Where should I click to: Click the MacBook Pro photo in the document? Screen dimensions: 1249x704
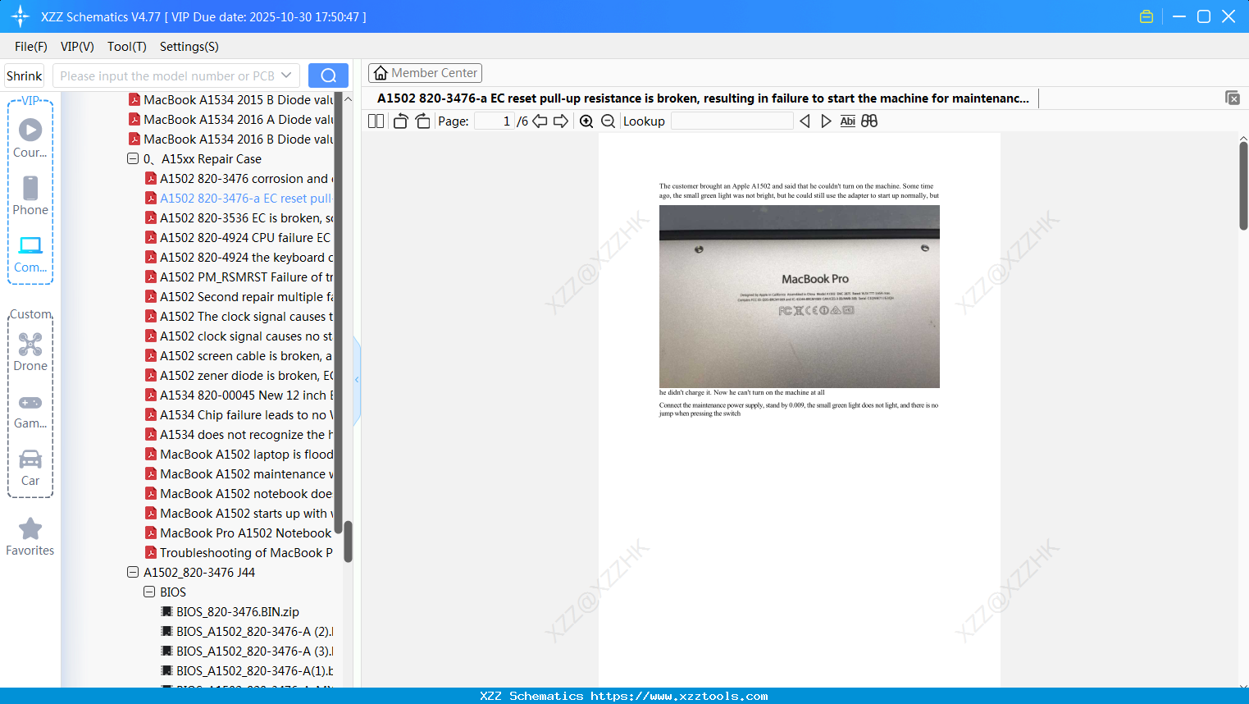[800, 296]
